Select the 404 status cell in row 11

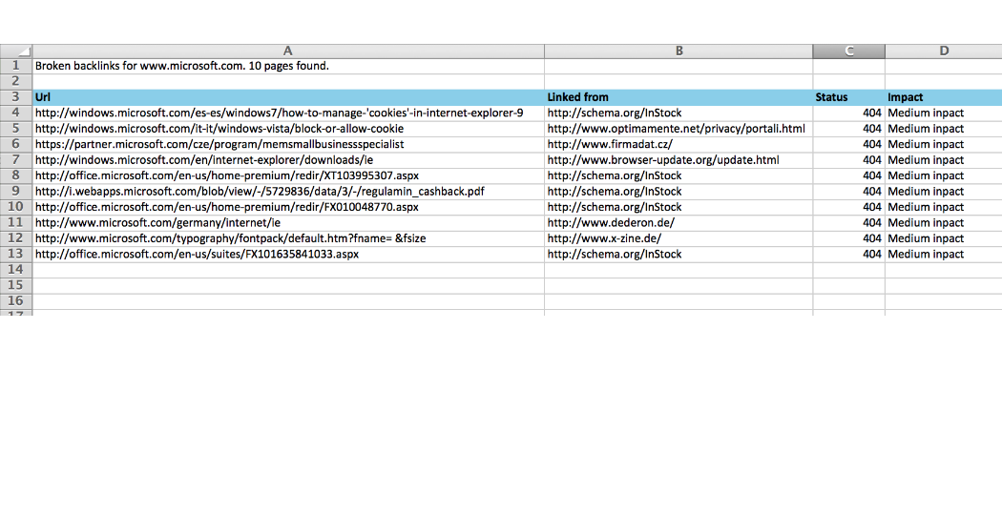(x=848, y=222)
